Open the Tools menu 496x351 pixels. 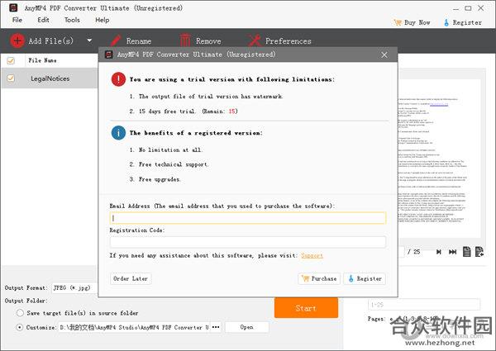[72, 20]
